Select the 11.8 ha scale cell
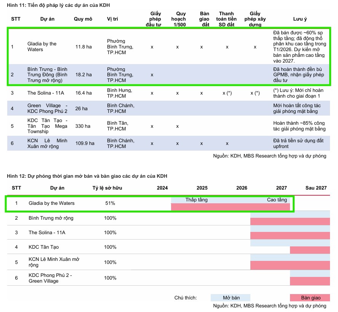Viewport: 338px width, 312px height. click(83, 47)
